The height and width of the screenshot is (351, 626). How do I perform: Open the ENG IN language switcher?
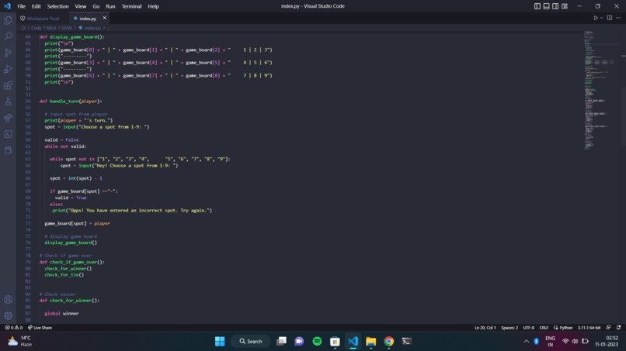[x=550, y=341]
